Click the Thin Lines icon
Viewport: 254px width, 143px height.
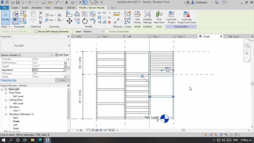[x=85, y=2]
